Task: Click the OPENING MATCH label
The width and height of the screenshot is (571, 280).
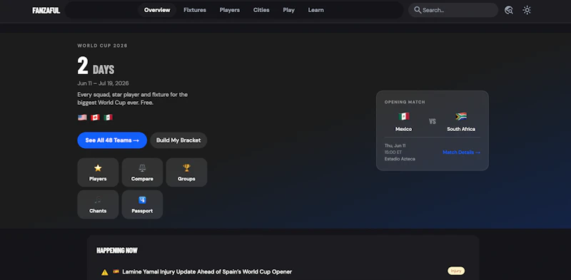Action: point(405,102)
